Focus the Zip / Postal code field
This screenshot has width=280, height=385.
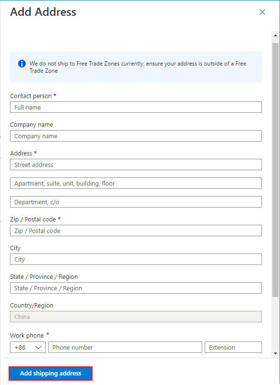point(135,231)
